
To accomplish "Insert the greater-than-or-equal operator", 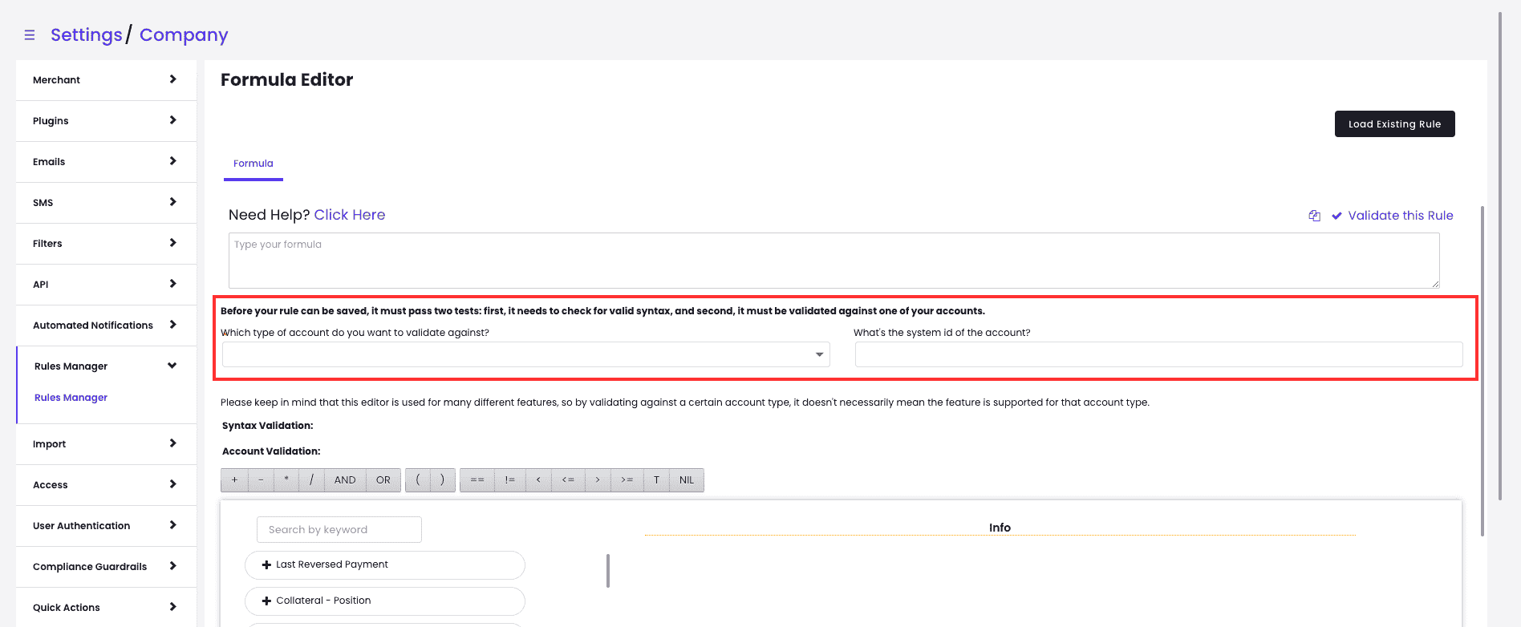I will (x=627, y=480).
